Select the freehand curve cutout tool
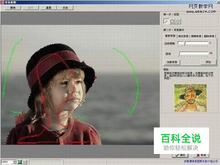This screenshot has width=220, height=165. 166,22
